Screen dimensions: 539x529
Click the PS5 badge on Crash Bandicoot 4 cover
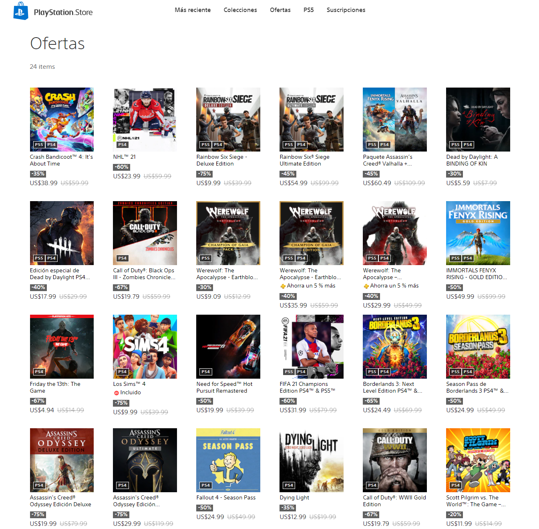39,145
